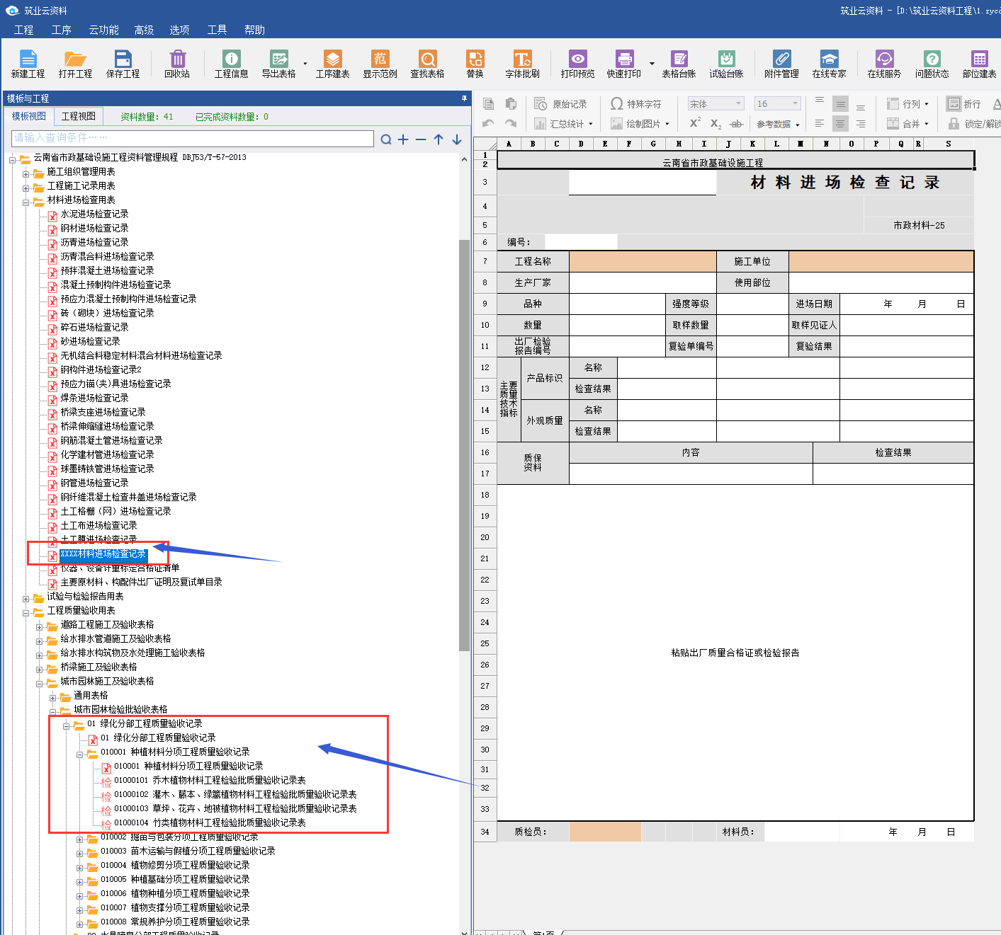Open the 帮助 menu

pyautogui.click(x=254, y=30)
